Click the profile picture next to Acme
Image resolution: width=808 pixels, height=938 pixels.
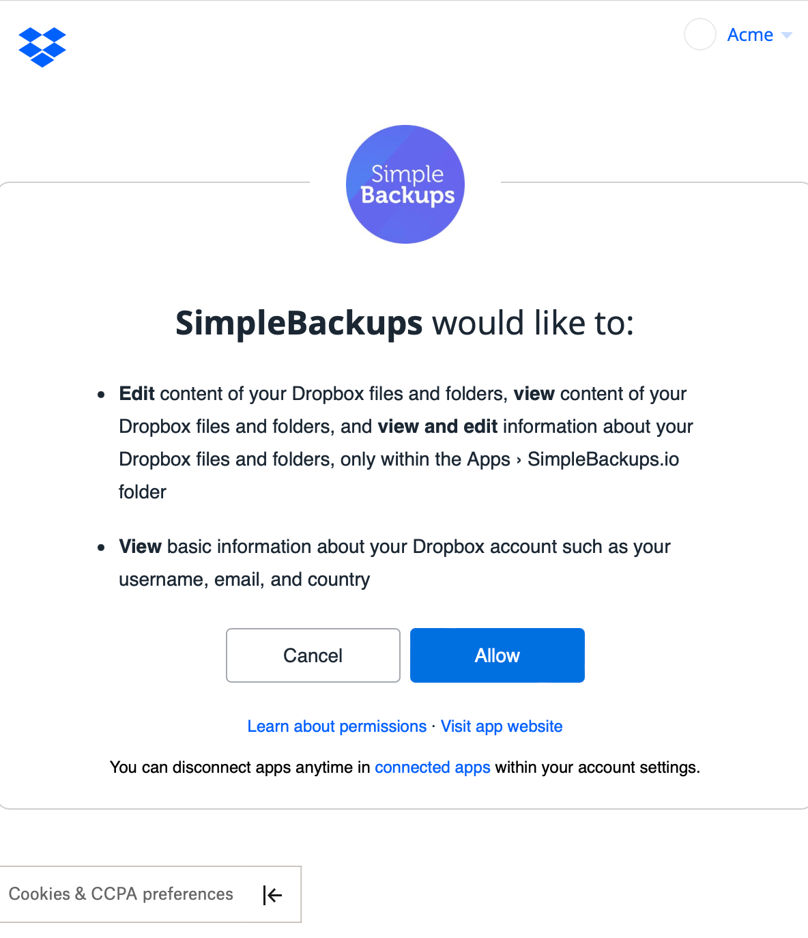click(x=699, y=35)
